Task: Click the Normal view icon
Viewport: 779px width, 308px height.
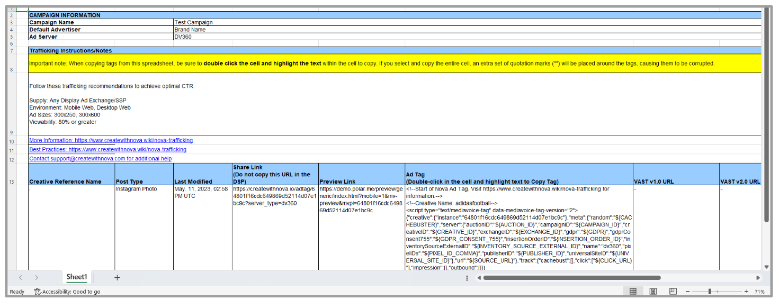Action: [633, 292]
